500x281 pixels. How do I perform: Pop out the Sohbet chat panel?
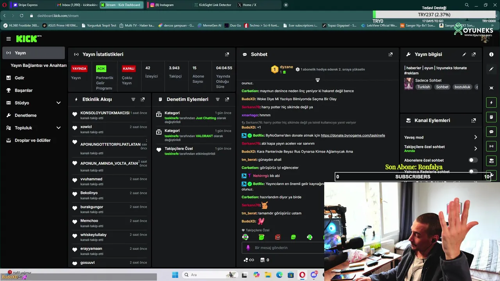tap(391, 55)
